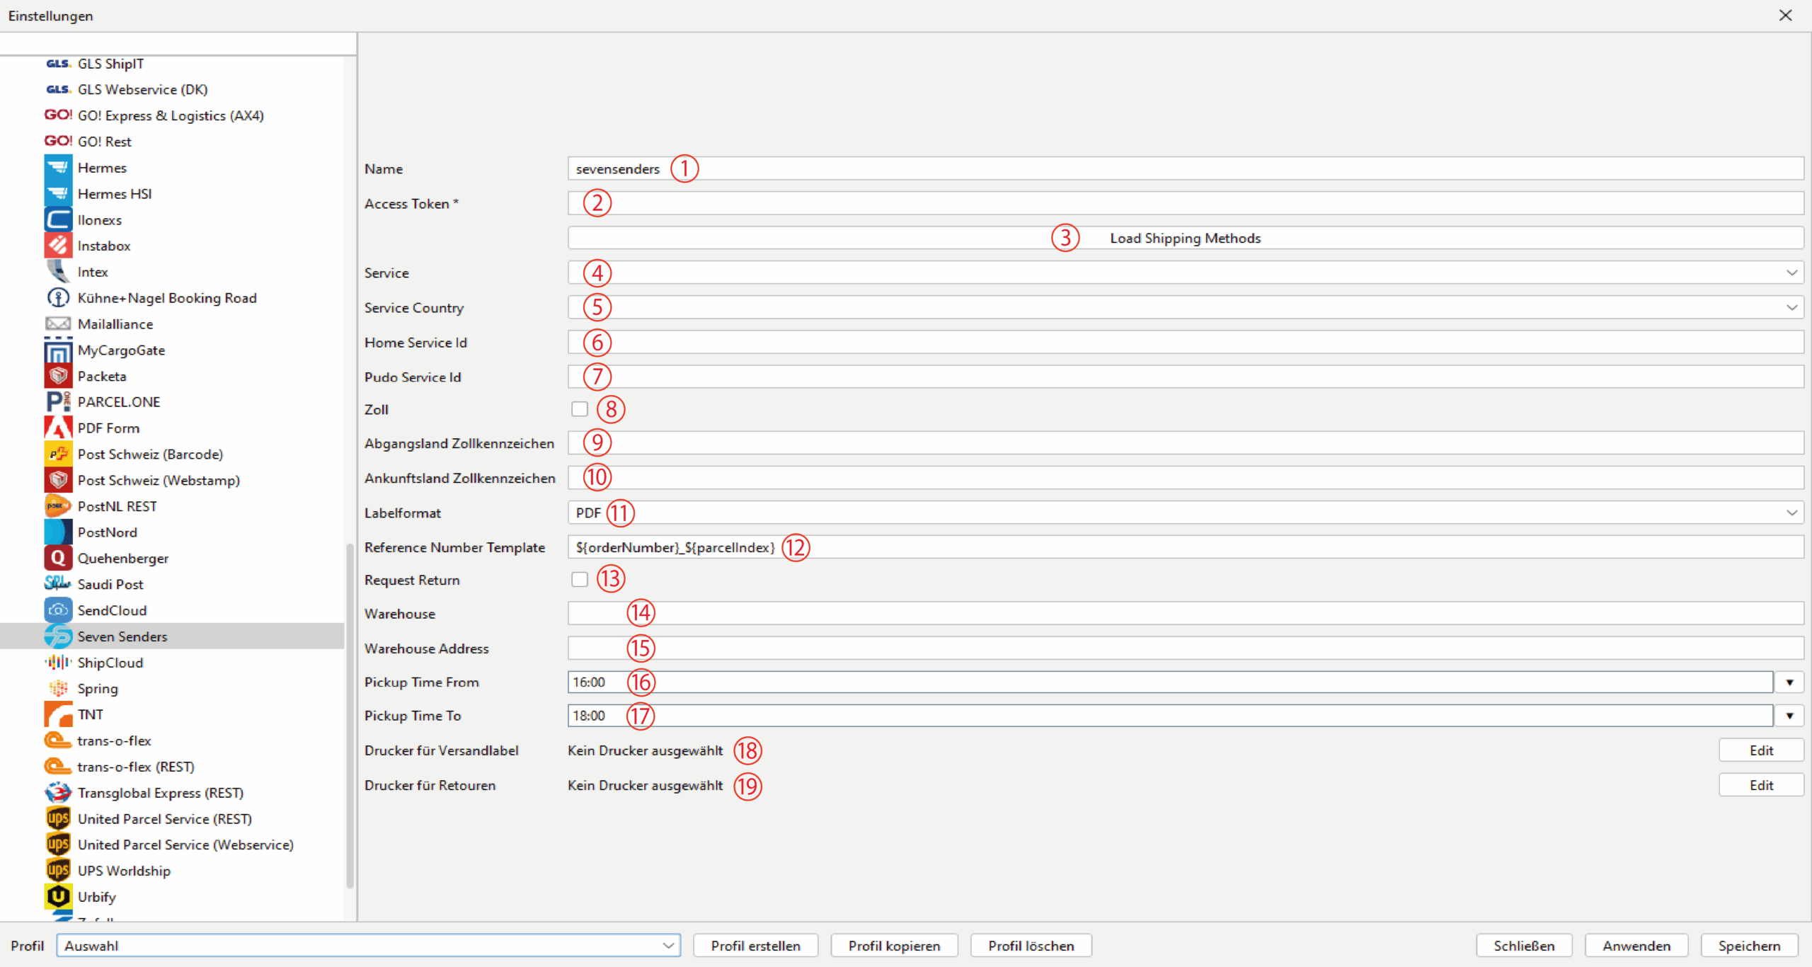Click the Warehouse Address field
1812x967 pixels.
tap(1186, 648)
